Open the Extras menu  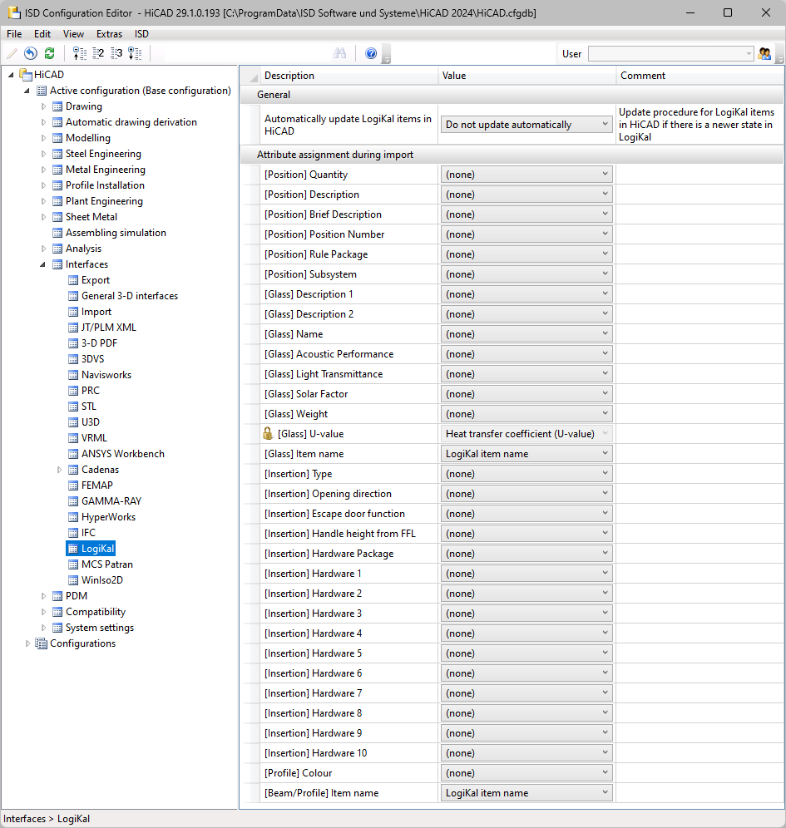109,34
